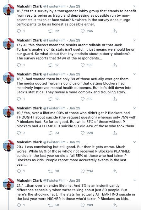Viewport: 141px width, 210px height.
Task: Open tweet 18's body text about Turban's conclusion
Action: [74, 86]
